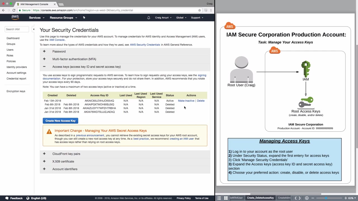Image resolution: width=358 pixels, height=201 pixels.
Task: Select Policies in the IAM sidebar
Action: pos(11,61)
